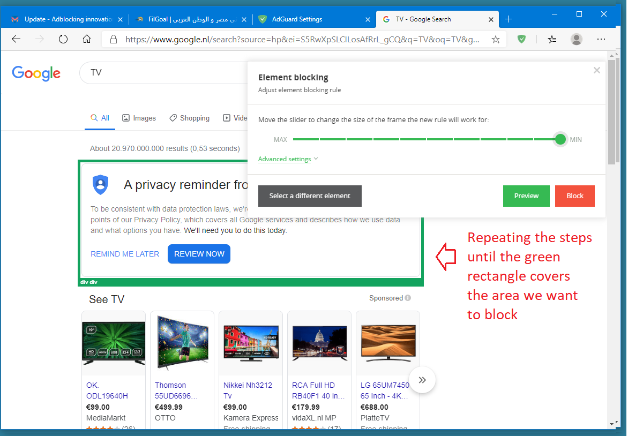Click the Kamera Express seller text
The image size is (628, 436).
pyautogui.click(x=251, y=418)
